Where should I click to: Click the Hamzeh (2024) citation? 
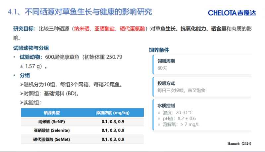point(239,144)
